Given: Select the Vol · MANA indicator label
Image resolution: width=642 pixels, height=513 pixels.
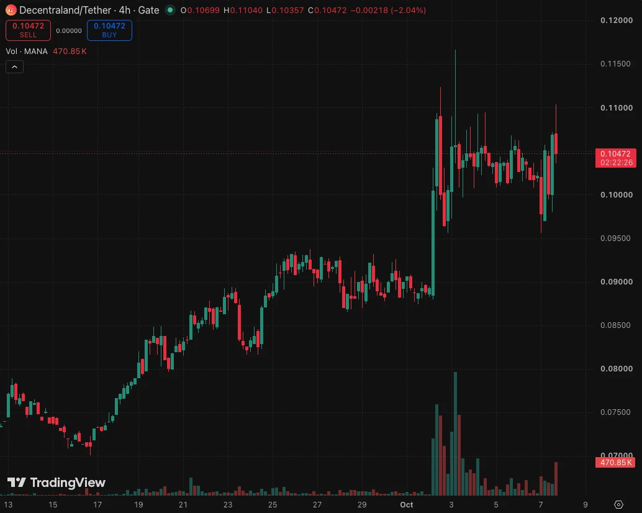Looking at the screenshot, I should (27, 51).
